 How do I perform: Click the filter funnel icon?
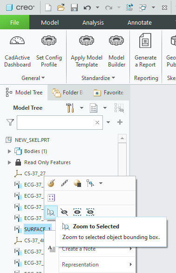tap(10, 122)
